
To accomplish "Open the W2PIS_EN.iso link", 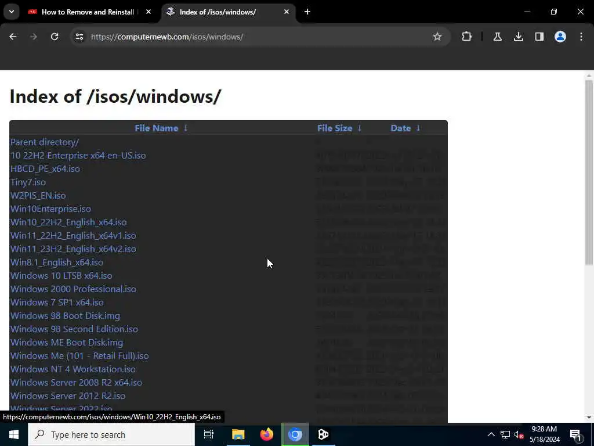I will tap(38, 195).
